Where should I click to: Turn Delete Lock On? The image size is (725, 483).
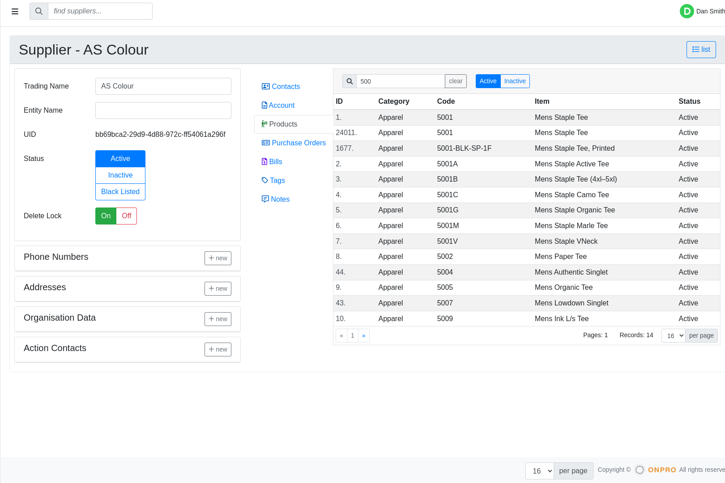(106, 216)
